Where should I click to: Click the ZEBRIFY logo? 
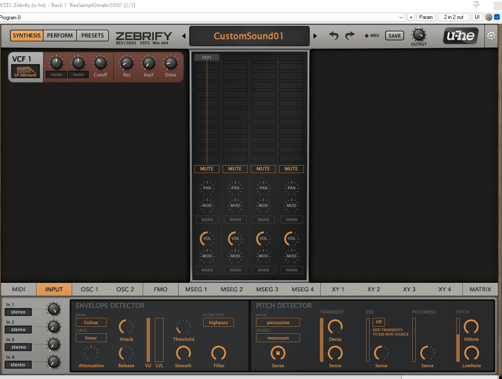(x=144, y=36)
